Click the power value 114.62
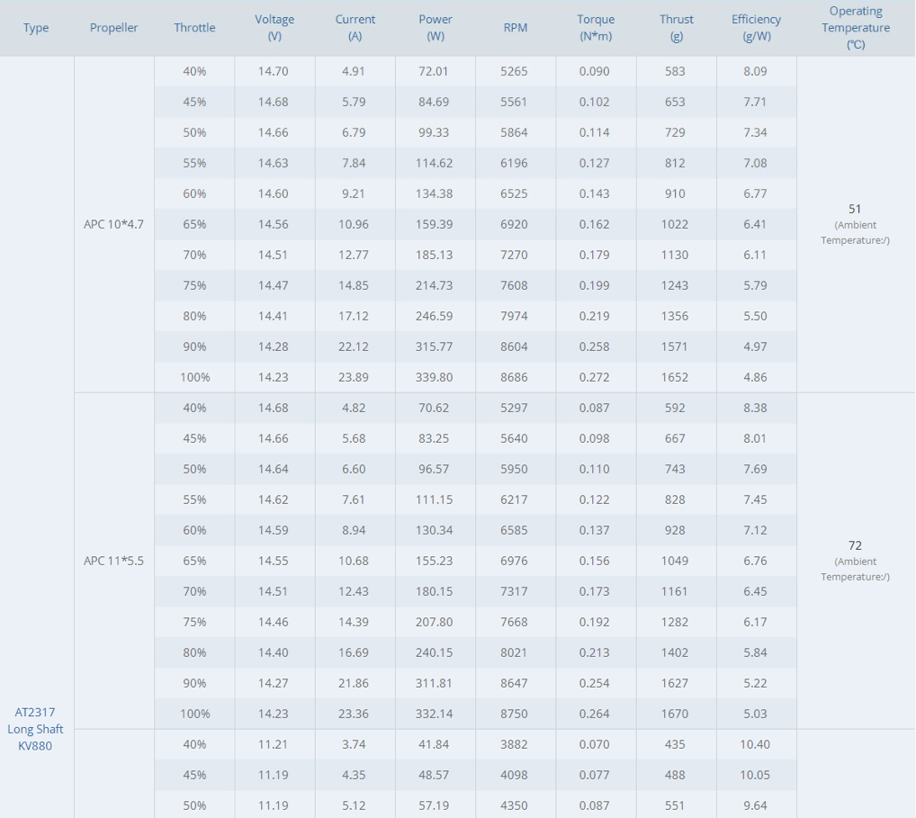This screenshot has width=916, height=818. pos(434,163)
